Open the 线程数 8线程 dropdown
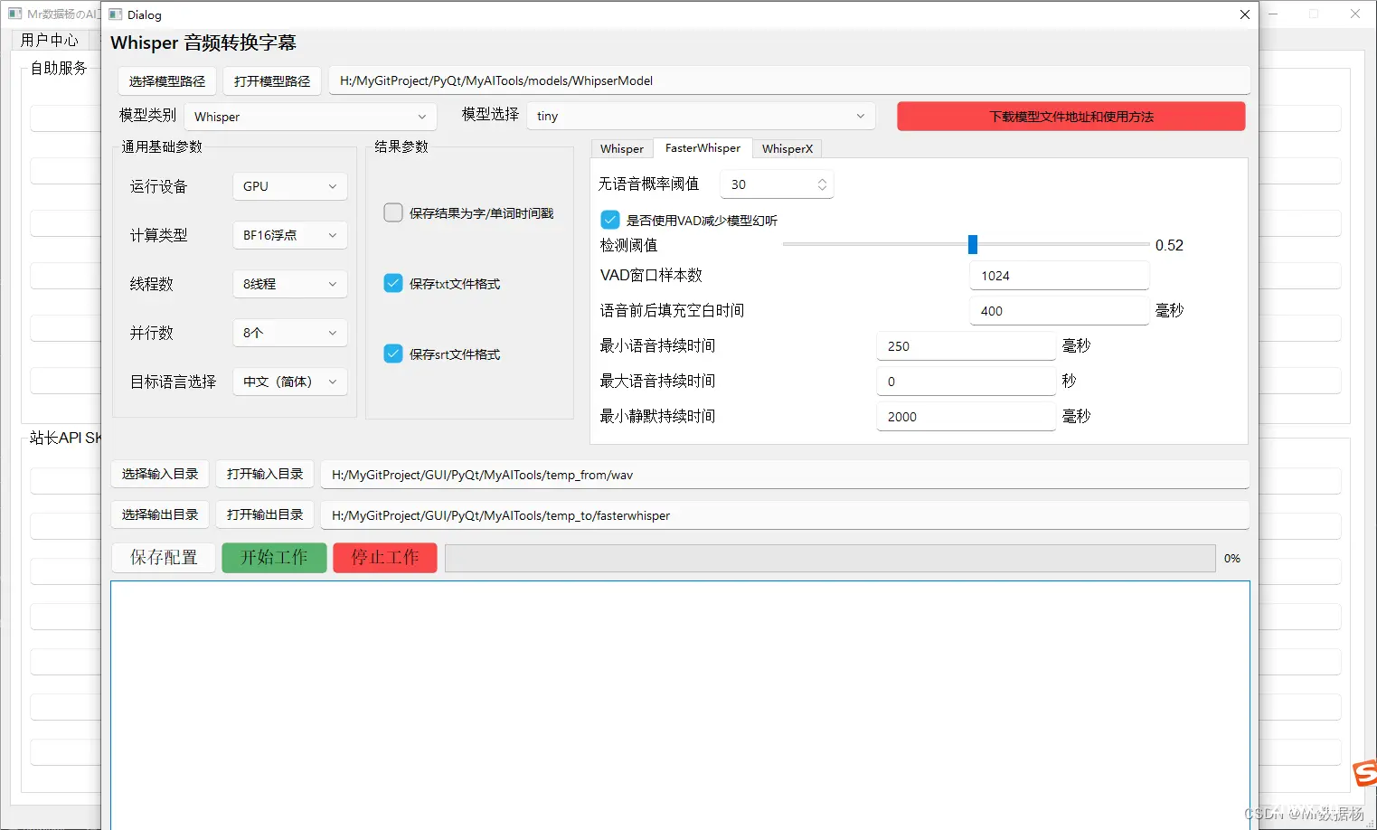The height and width of the screenshot is (830, 1377). (x=289, y=284)
